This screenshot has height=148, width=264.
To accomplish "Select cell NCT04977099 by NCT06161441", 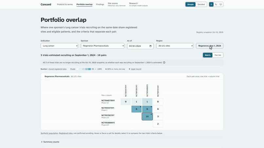I will point(158,102).
